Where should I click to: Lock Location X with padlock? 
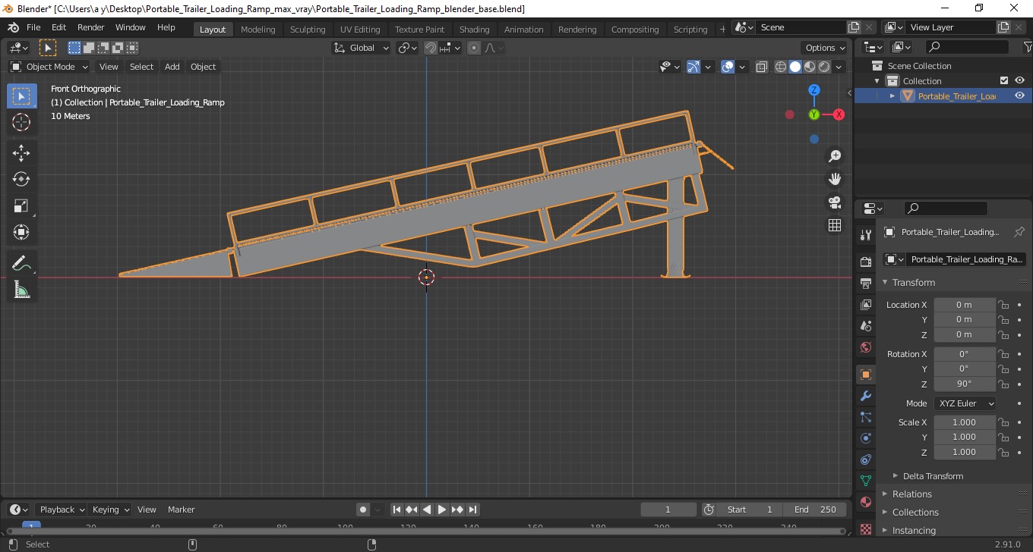pos(1003,305)
